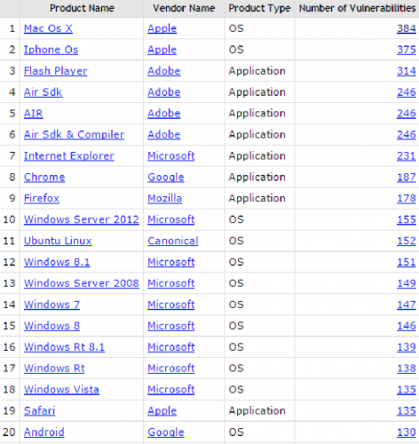Click the Apple vendor link for Iphone Os
Image resolution: width=419 pixels, height=444 pixels.
[x=162, y=50]
